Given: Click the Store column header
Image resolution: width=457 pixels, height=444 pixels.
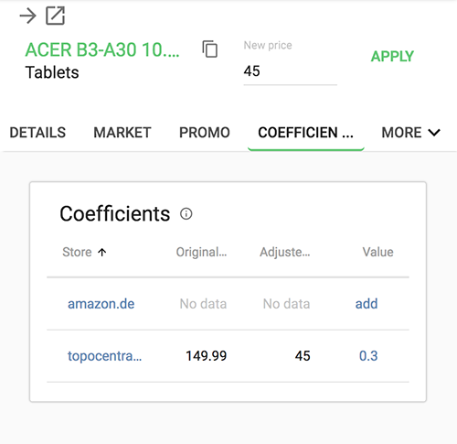Looking at the screenshot, I should click(77, 253).
